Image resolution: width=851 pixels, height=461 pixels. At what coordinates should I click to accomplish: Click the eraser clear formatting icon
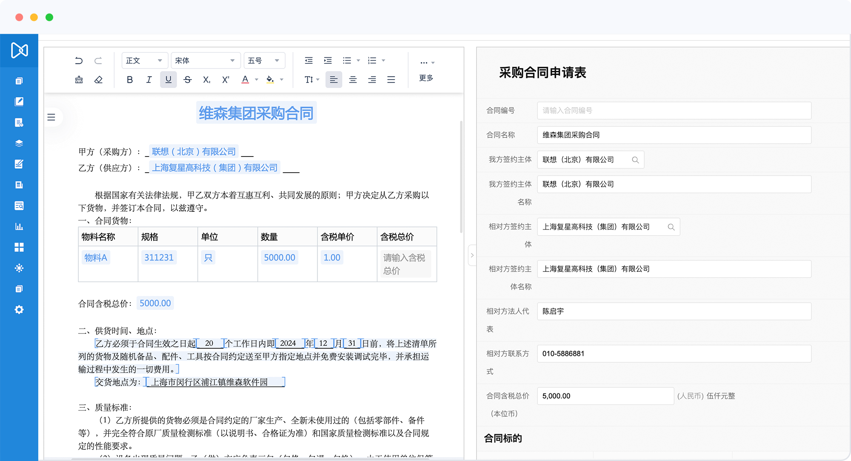98,80
